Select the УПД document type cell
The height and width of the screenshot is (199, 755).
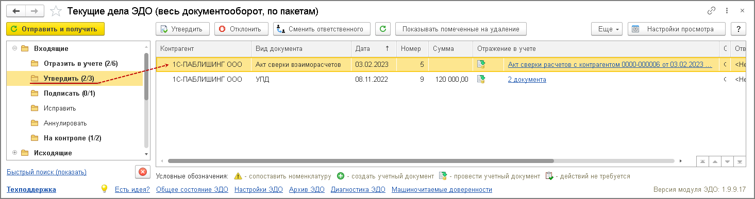coord(301,79)
